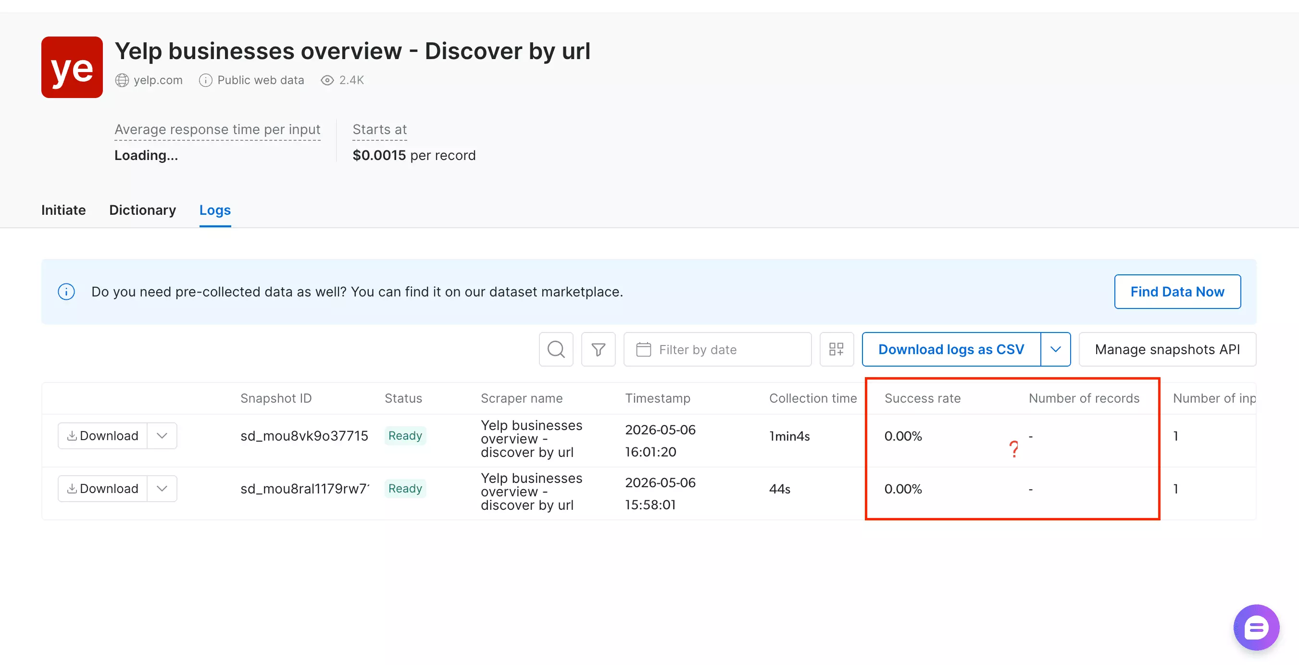Open the chat support bubble
This screenshot has width=1299, height=665.
pos(1256,628)
